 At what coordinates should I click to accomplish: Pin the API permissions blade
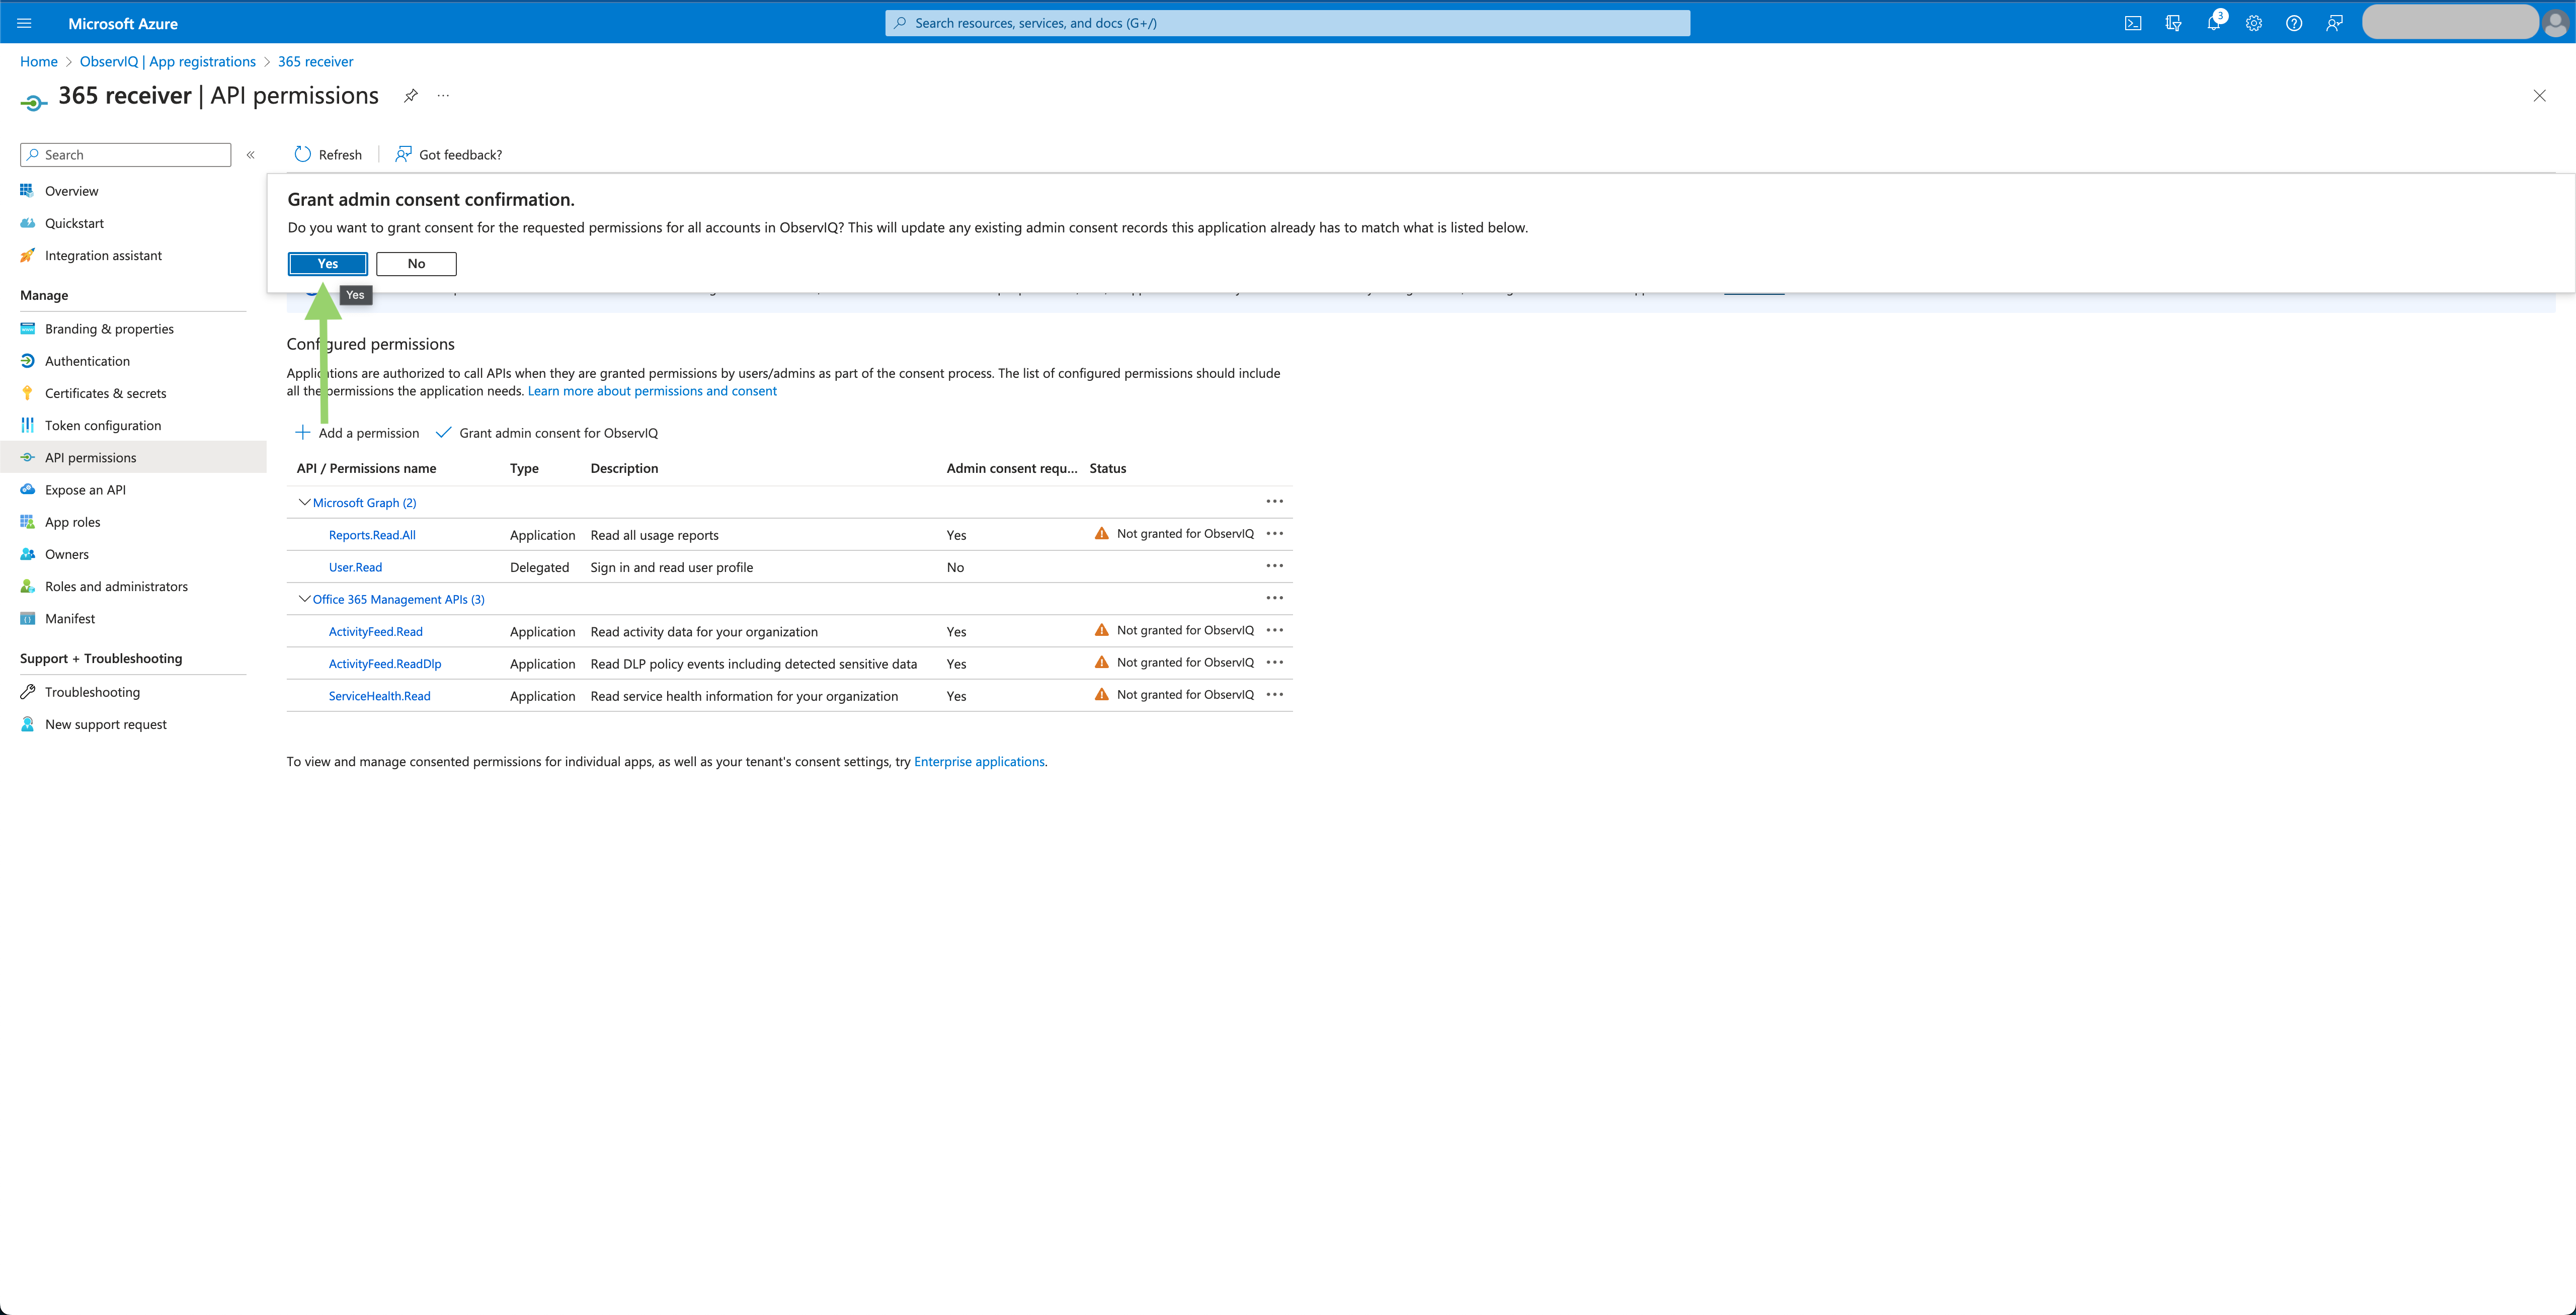pos(410,95)
